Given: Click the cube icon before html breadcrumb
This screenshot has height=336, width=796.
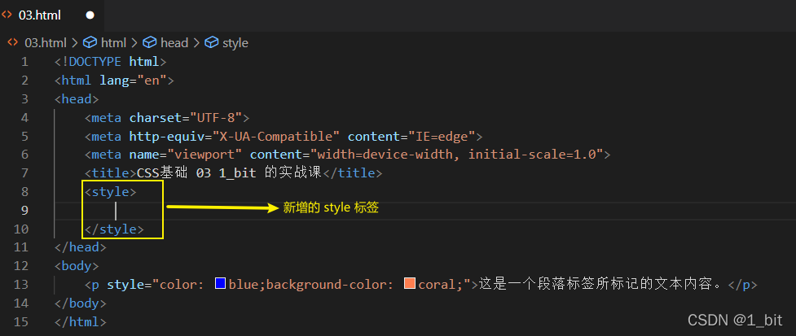Looking at the screenshot, I should click(x=90, y=42).
